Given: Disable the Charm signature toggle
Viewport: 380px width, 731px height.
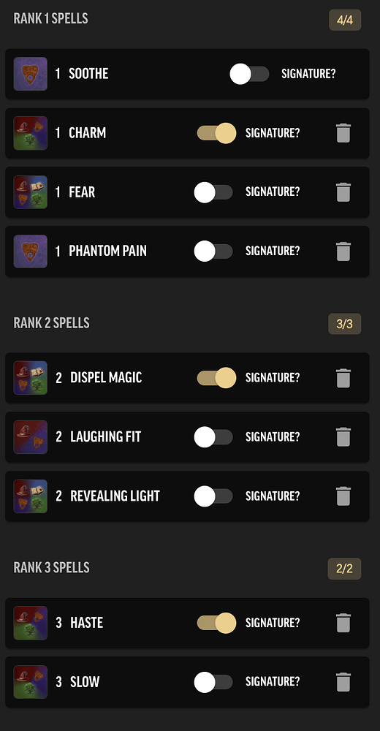Looking at the screenshot, I should (216, 133).
